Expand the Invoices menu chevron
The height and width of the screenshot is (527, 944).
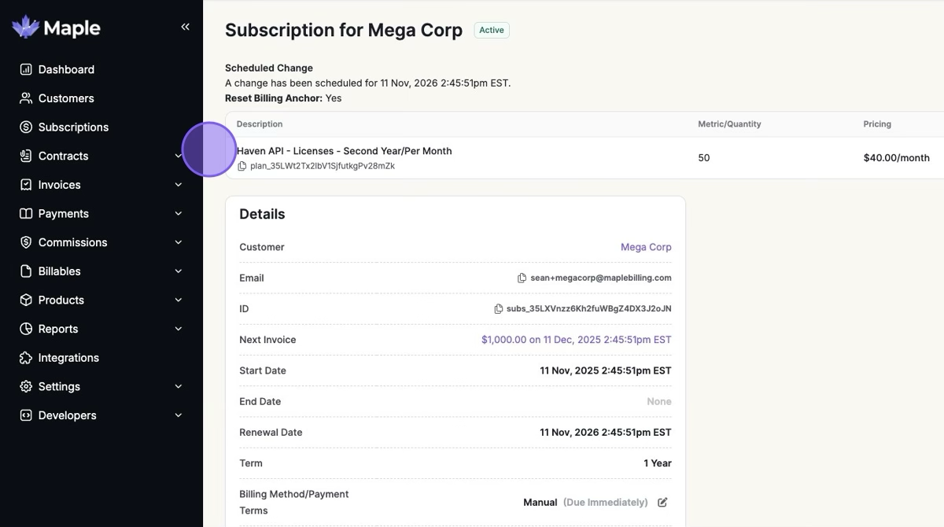179,185
